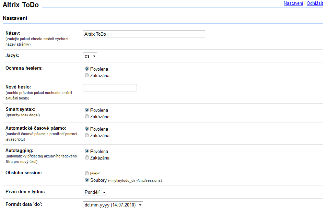Open the Nastavení link in the header

tap(293, 3)
